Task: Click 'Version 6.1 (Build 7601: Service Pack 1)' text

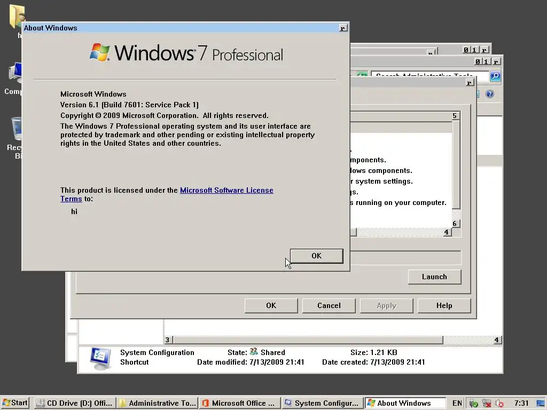Action: [x=129, y=105]
